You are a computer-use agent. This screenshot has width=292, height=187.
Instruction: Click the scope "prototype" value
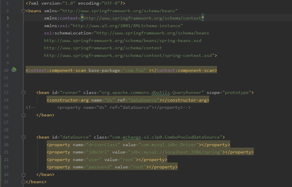pos(237,92)
